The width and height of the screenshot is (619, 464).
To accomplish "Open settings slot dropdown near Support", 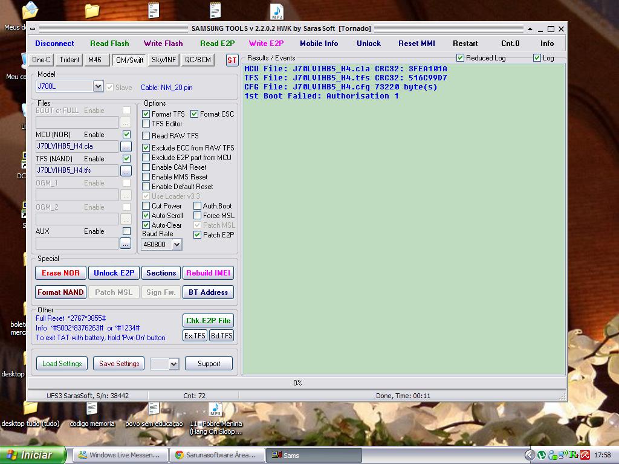I will 173,364.
